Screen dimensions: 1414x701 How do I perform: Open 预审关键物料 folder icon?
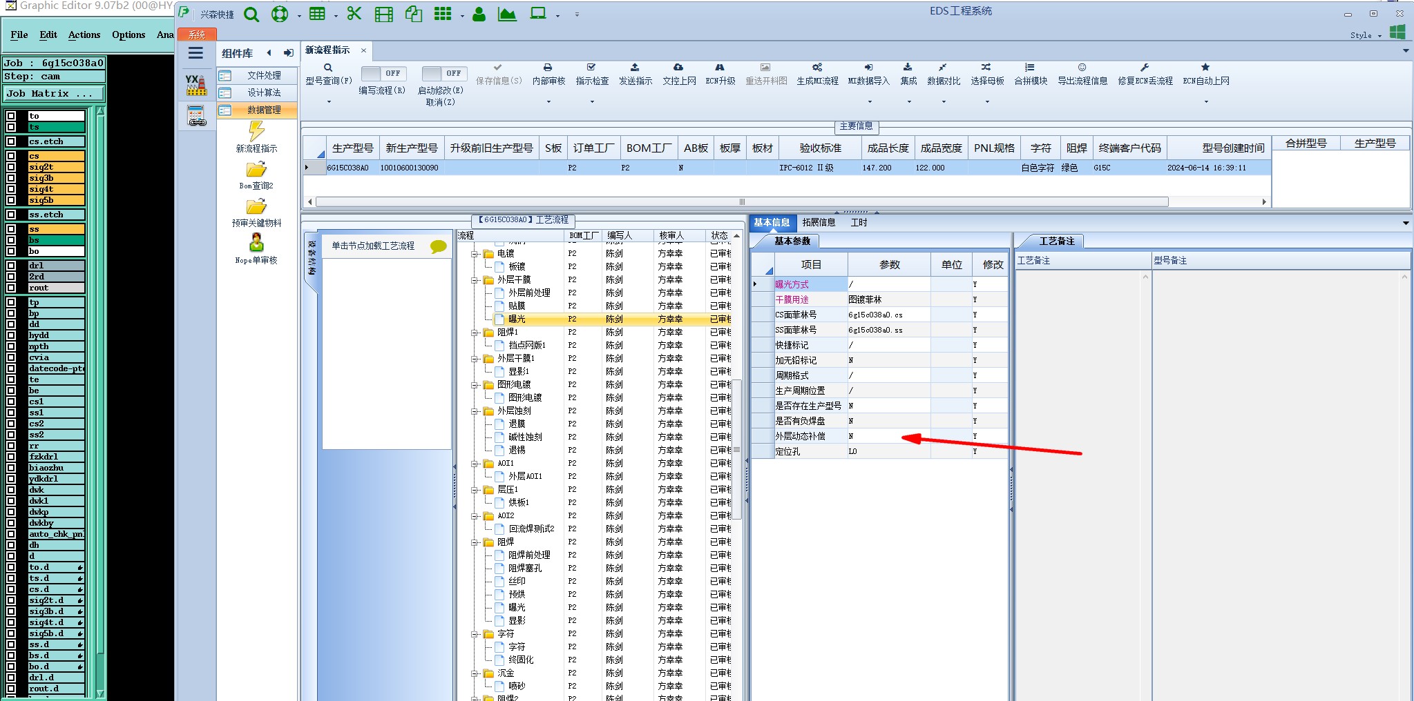pyautogui.click(x=256, y=207)
